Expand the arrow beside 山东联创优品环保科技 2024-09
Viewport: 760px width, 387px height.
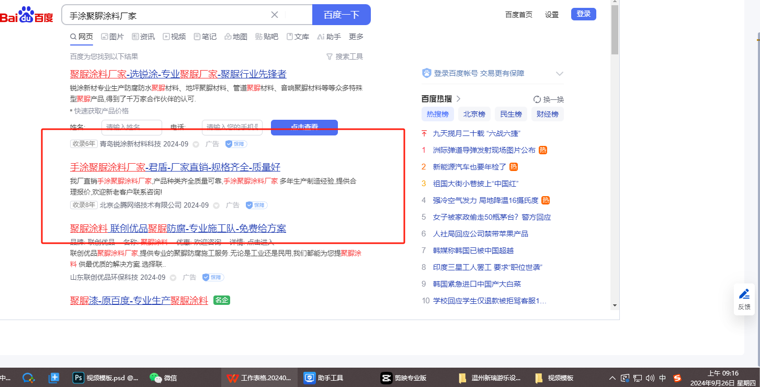(173, 278)
